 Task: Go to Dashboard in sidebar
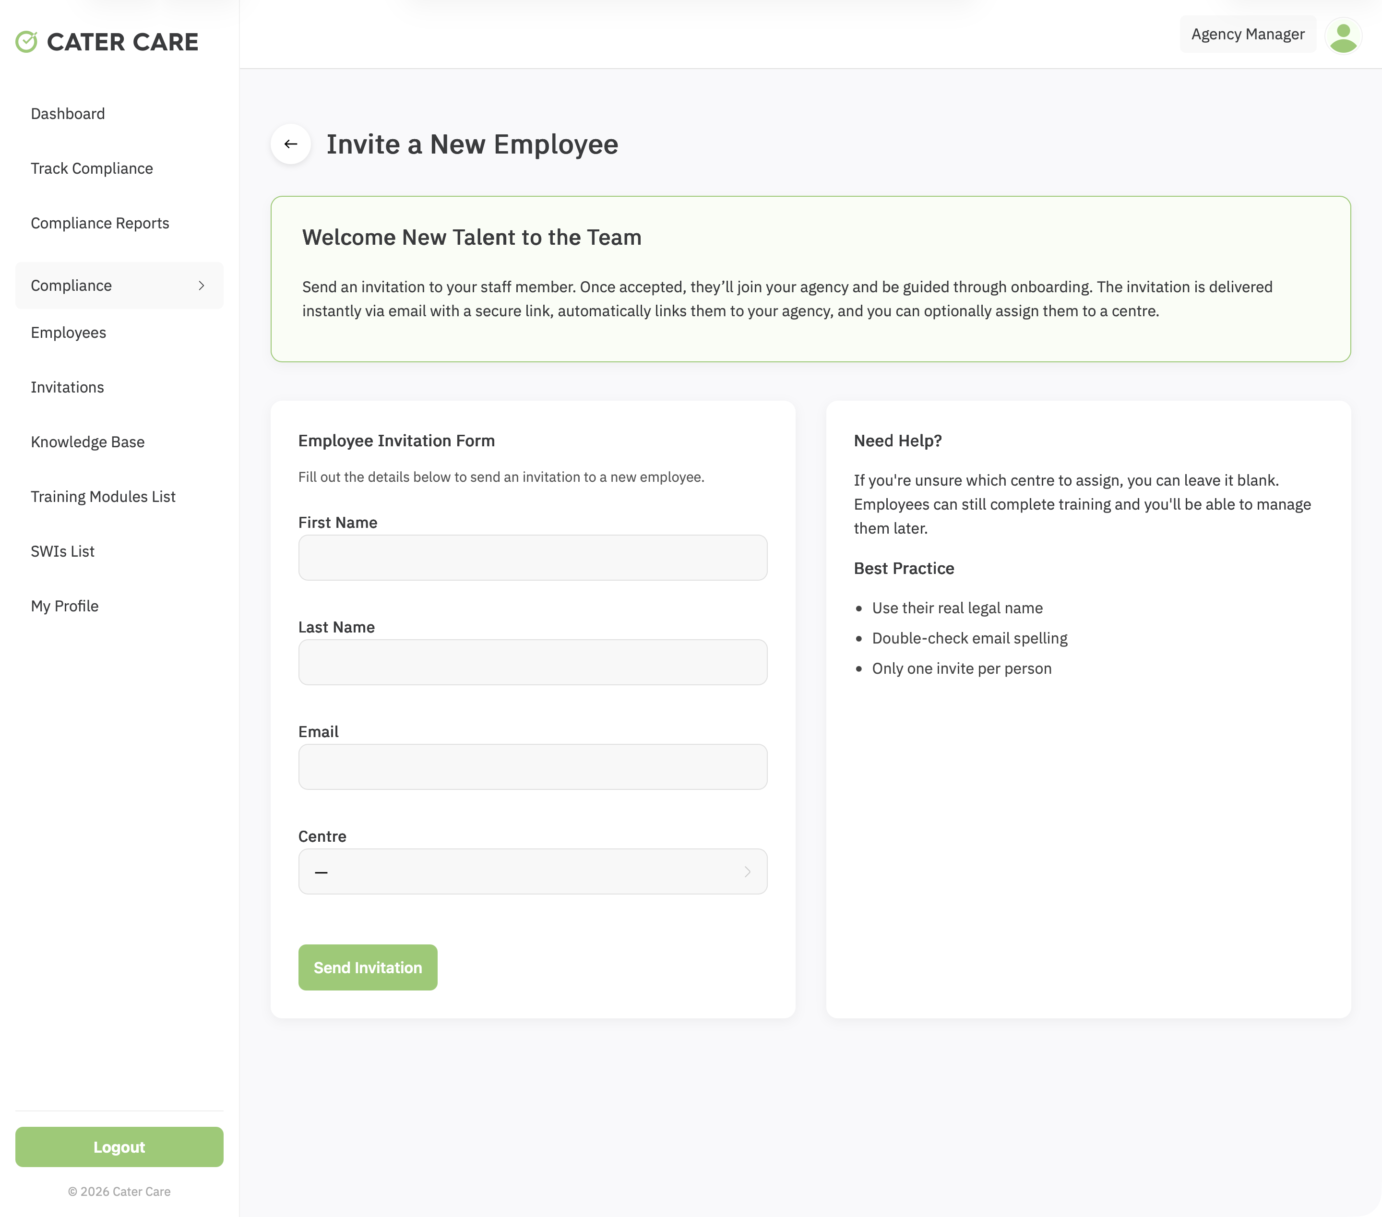point(68,114)
